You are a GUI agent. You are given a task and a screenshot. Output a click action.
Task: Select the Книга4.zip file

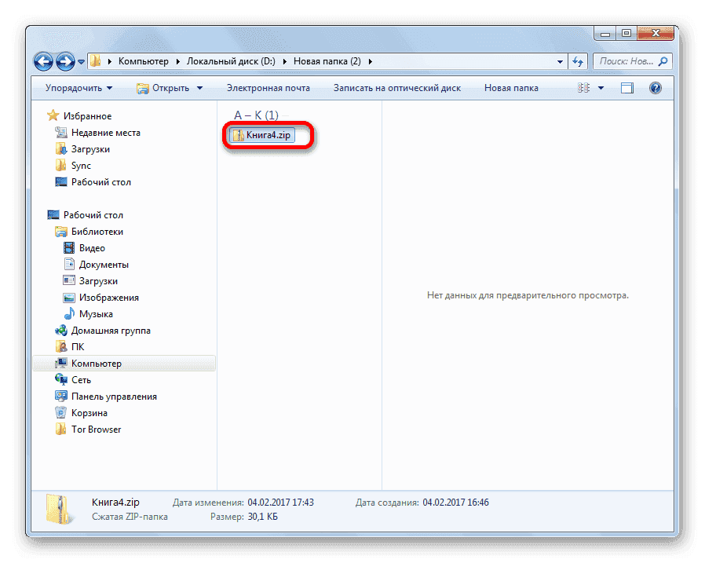pos(262,135)
